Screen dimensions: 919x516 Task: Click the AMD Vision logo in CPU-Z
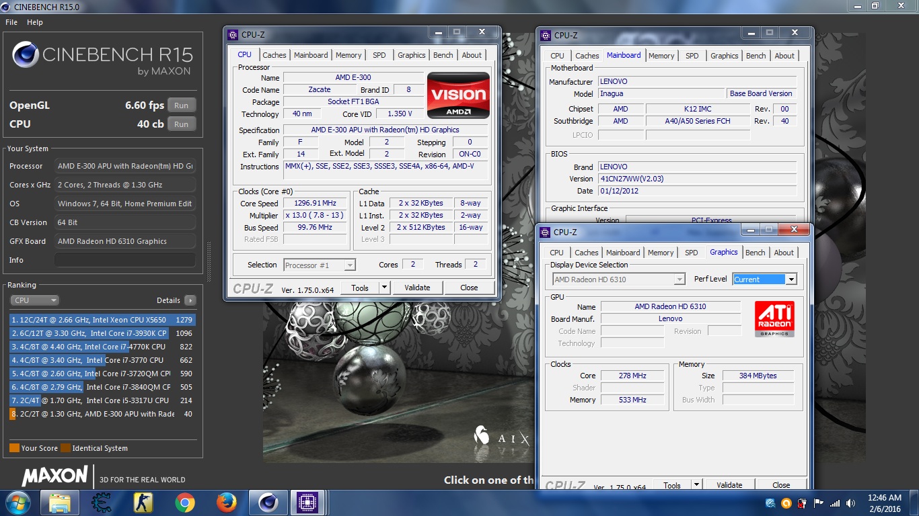pyautogui.click(x=458, y=95)
